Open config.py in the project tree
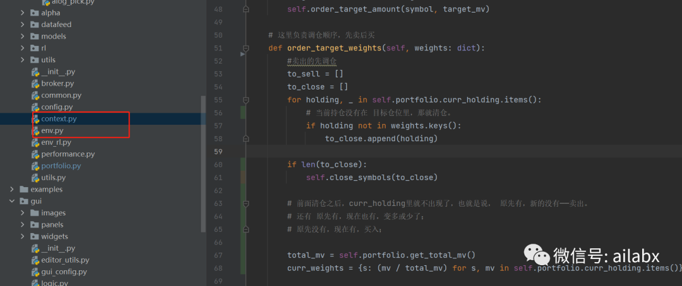682x286 pixels. (57, 106)
